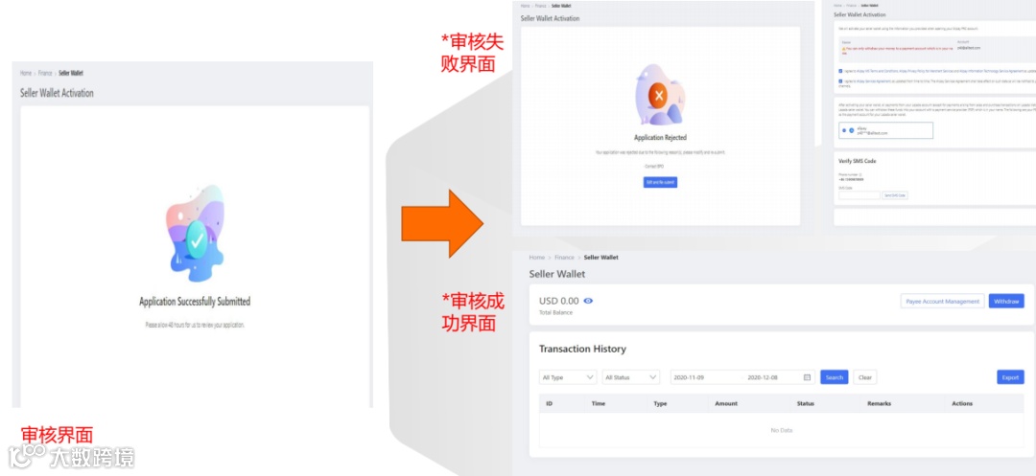The image size is (1036, 476).
Task: Go to Finance breadcrumb in Seller Wallet page
Action: tap(564, 257)
